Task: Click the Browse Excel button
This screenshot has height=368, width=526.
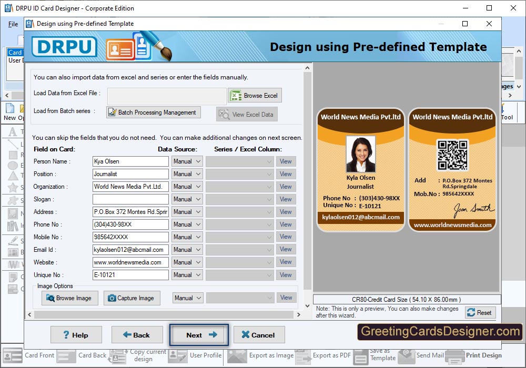Action: 255,96
